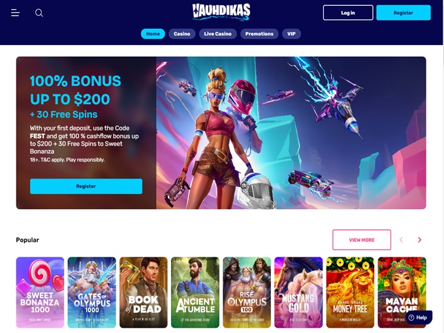The image size is (444, 333).
Task: Go back with Popular left chevron
Action: tap(401, 240)
